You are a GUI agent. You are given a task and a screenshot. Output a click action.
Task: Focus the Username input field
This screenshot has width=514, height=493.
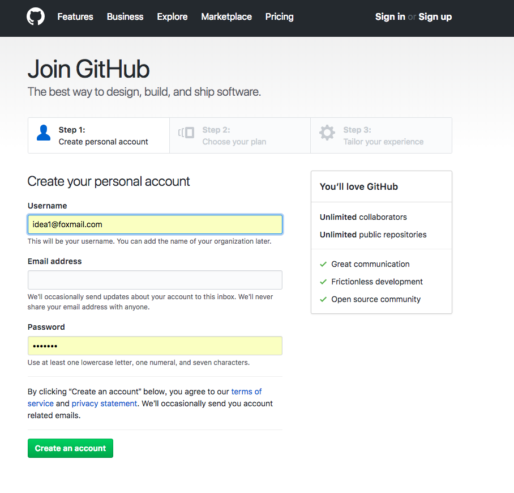pyautogui.click(x=155, y=224)
